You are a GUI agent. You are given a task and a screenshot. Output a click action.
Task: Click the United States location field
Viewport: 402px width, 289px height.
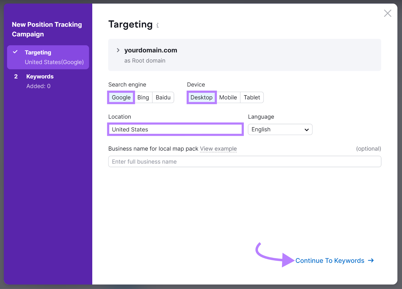[175, 129]
